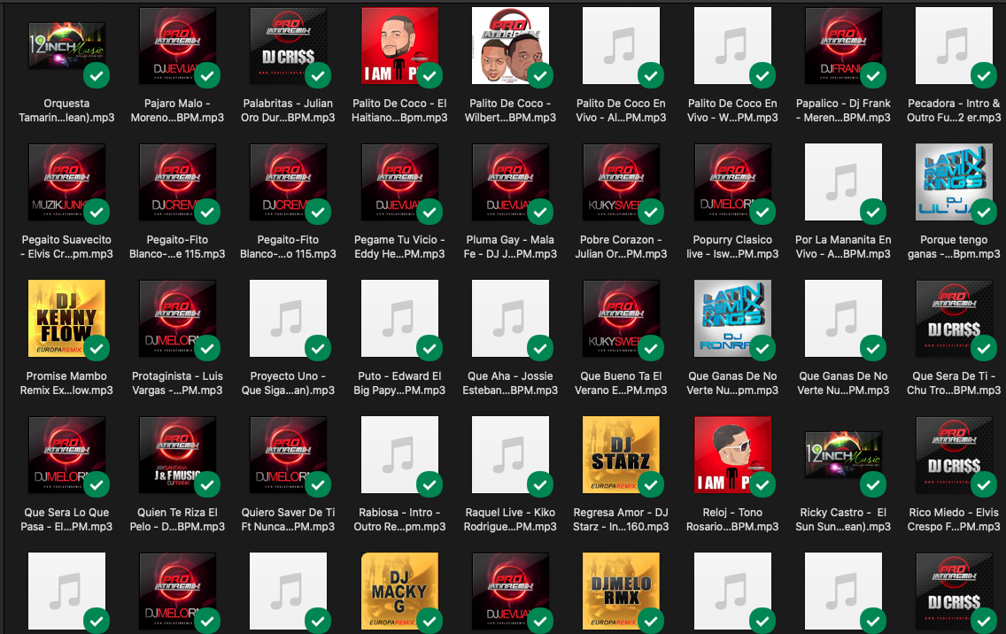The image size is (1006, 634).
Task: Click the Pajaro Malo - Moreno filename label
Action: (177, 111)
